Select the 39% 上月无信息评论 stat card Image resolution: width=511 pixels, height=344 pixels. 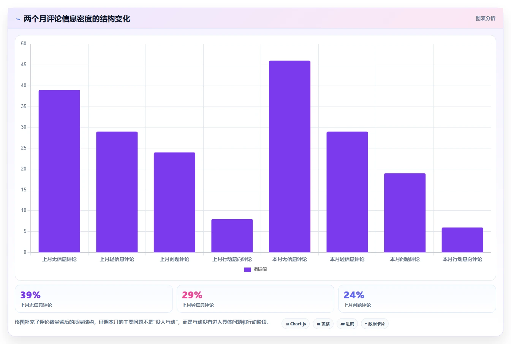pyautogui.click(x=93, y=299)
